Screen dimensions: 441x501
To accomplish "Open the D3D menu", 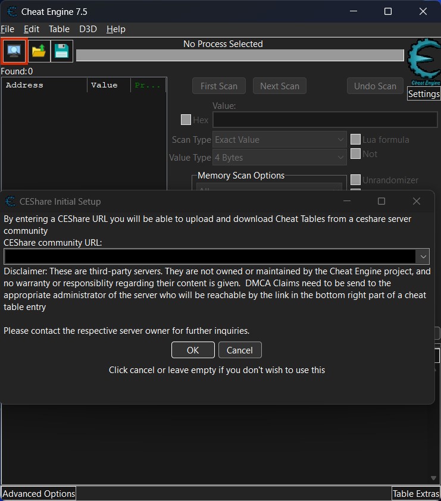I will [x=88, y=29].
